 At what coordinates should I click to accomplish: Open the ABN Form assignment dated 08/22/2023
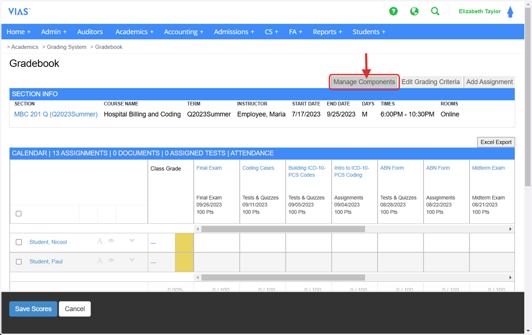pyautogui.click(x=438, y=168)
